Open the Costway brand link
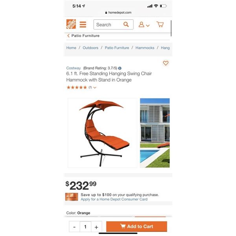Screen dimensions: 236x236 coord(74,68)
